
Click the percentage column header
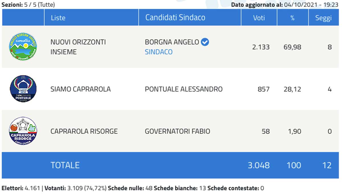coord(292,18)
